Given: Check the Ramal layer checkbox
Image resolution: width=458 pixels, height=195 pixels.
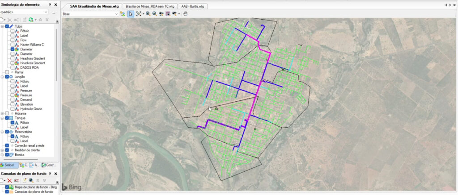Looking at the screenshot, I should (7, 72).
